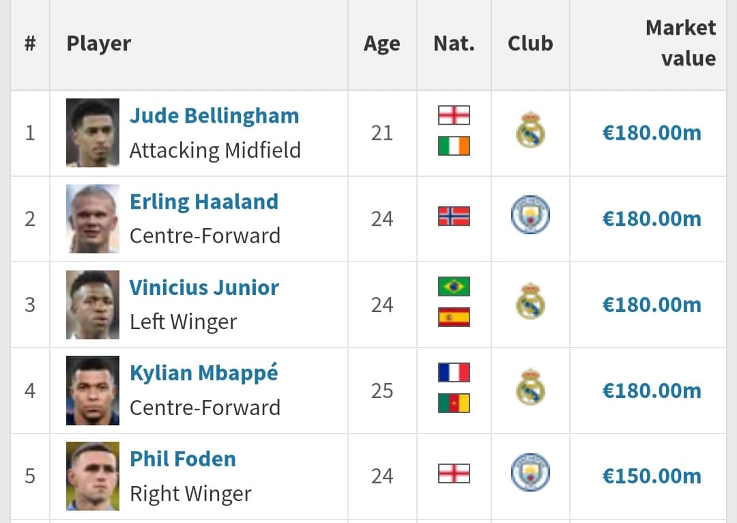Click Real Madrid crest in Kylian Mbappé row

(530, 387)
